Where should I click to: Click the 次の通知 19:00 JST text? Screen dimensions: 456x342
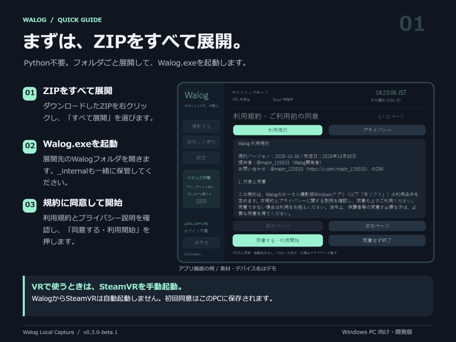pyautogui.click(x=386, y=100)
